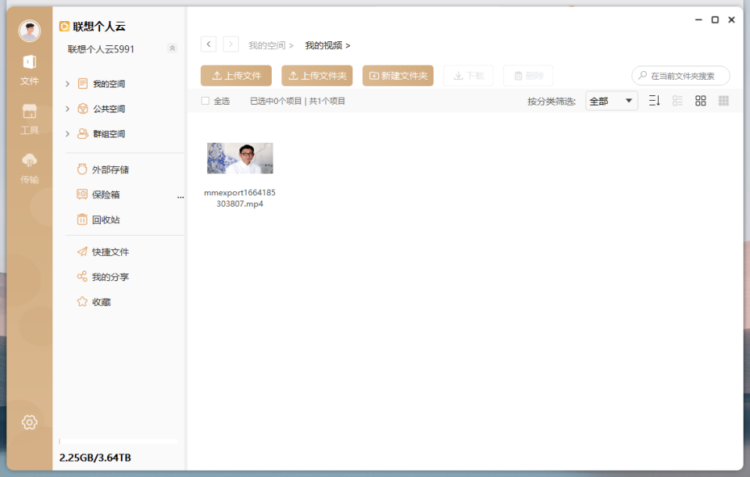
Task: Open 我的分享 my shares
Action: 103,276
